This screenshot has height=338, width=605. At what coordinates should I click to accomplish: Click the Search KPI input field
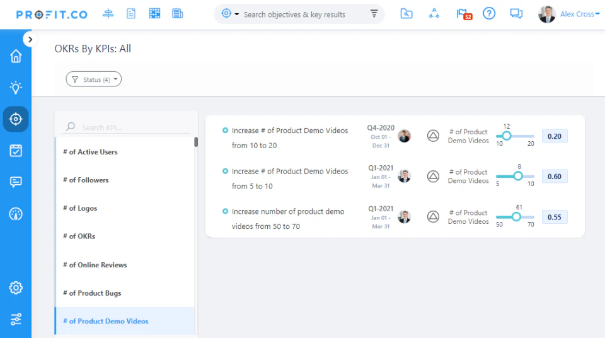127,127
